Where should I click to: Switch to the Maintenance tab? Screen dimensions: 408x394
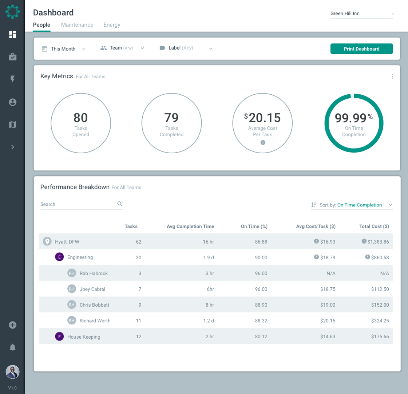point(77,25)
